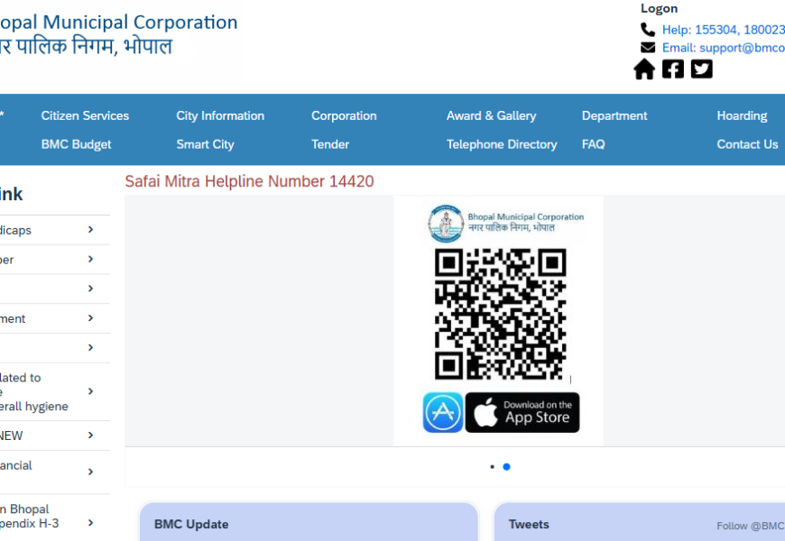This screenshot has height=541, width=785.
Task: Click the home icon in the header
Action: [644, 69]
